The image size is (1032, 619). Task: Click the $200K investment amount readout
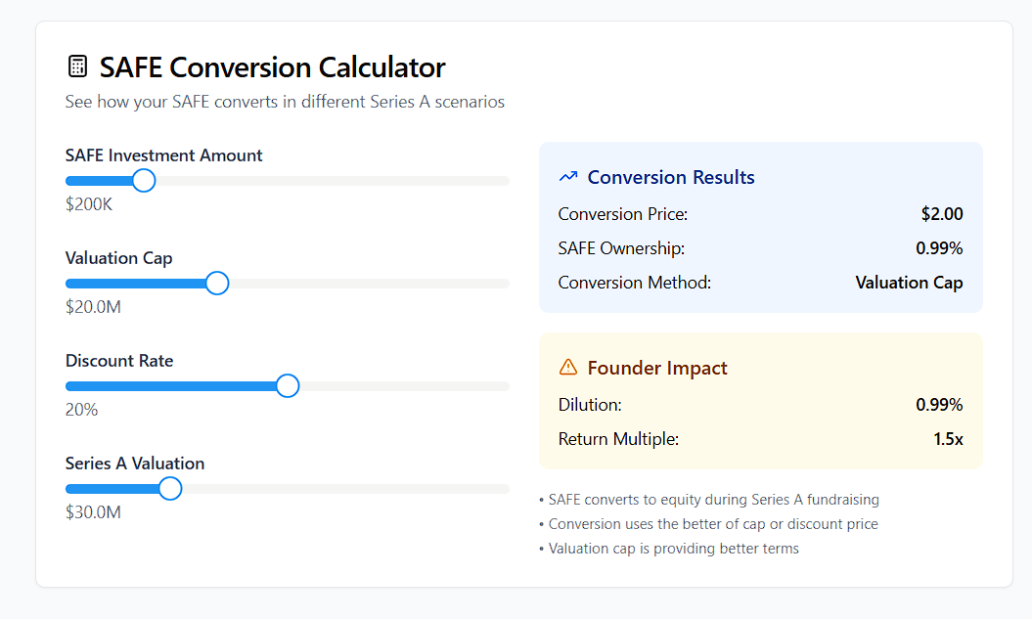click(89, 204)
